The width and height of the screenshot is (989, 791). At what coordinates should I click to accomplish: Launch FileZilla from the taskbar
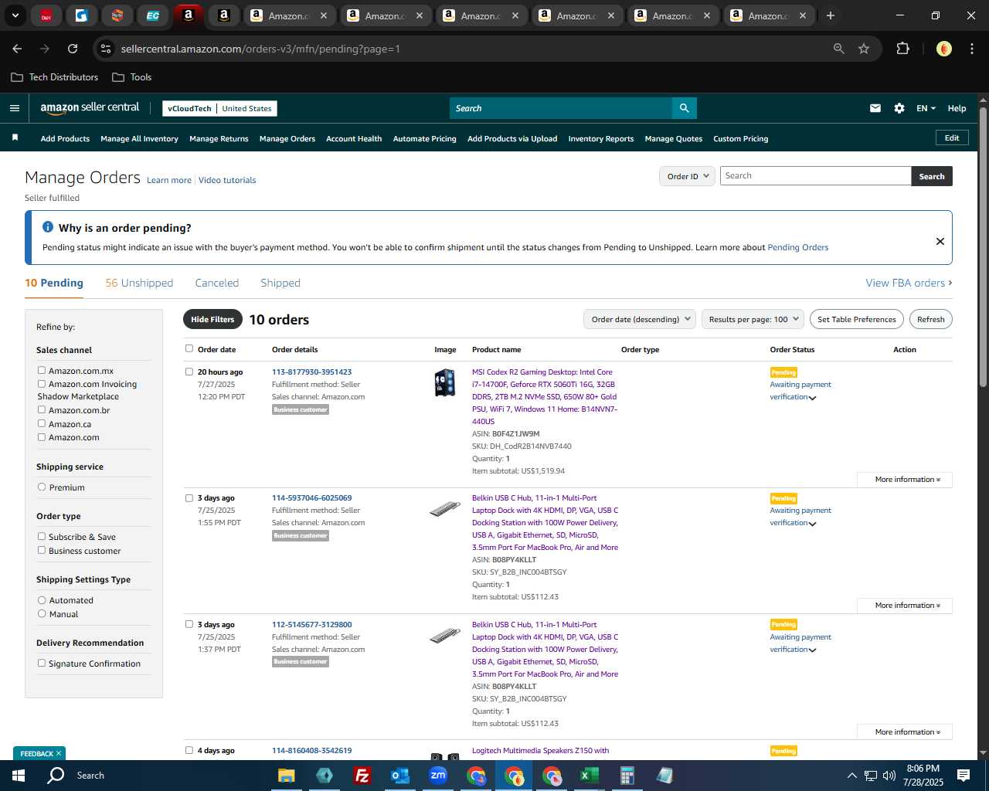(362, 776)
